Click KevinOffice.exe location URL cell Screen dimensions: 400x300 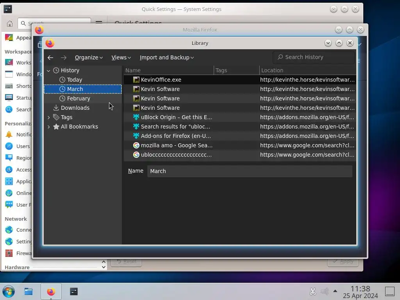coord(307,80)
